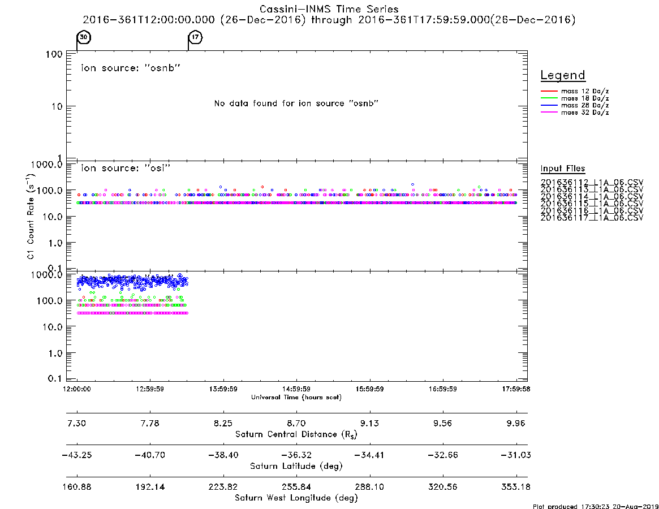Click the 10.0 y-axis label of the bottom panel

coord(53,327)
